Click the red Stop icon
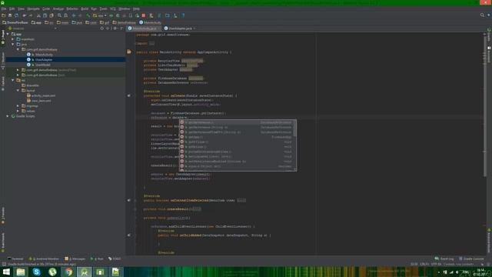The width and height of the screenshot is (492, 277). pyautogui.click(x=144, y=15)
